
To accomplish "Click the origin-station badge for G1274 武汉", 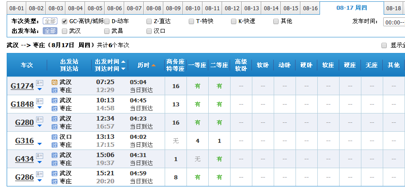I will pyautogui.click(x=54, y=82).
